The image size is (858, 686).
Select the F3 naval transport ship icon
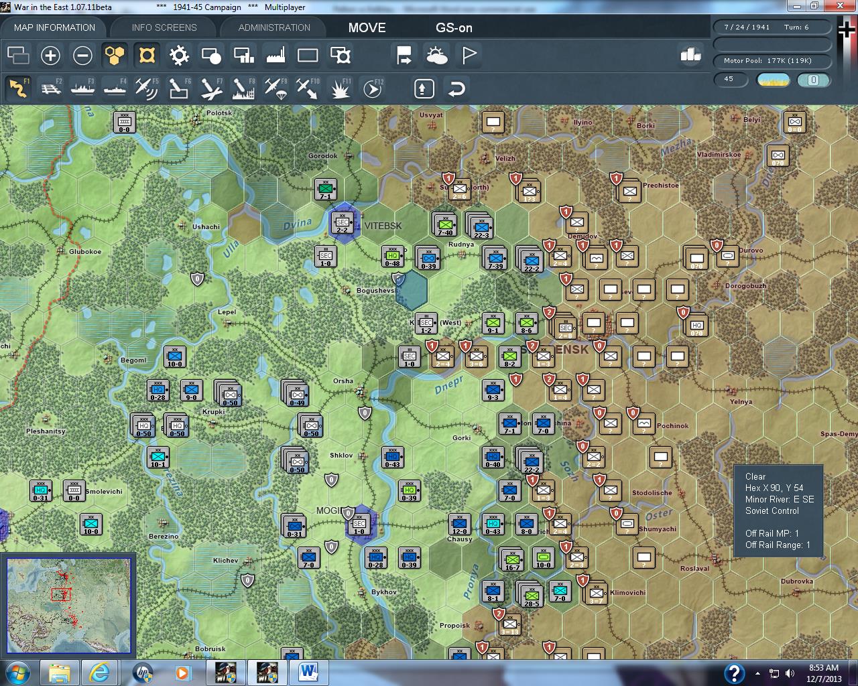click(82, 88)
